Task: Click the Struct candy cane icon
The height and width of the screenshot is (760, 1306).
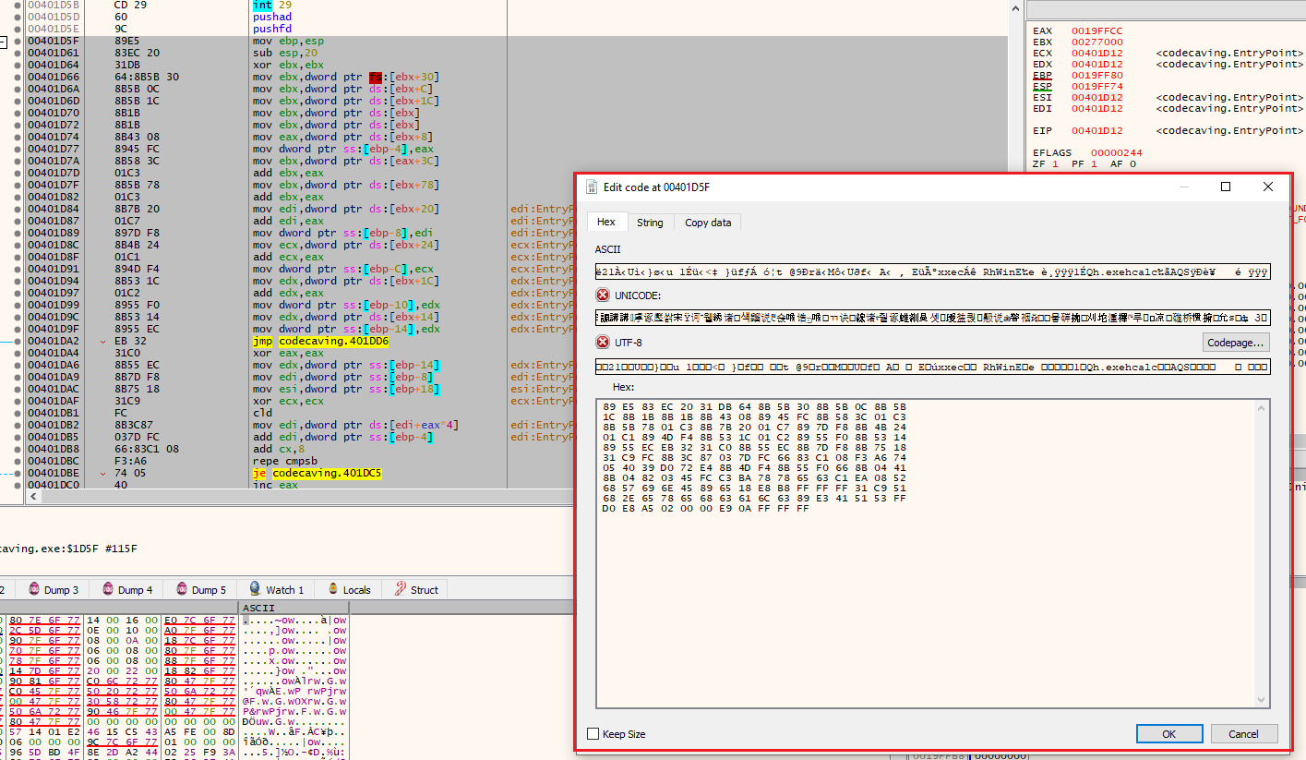Action: click(x=400, y=589)
